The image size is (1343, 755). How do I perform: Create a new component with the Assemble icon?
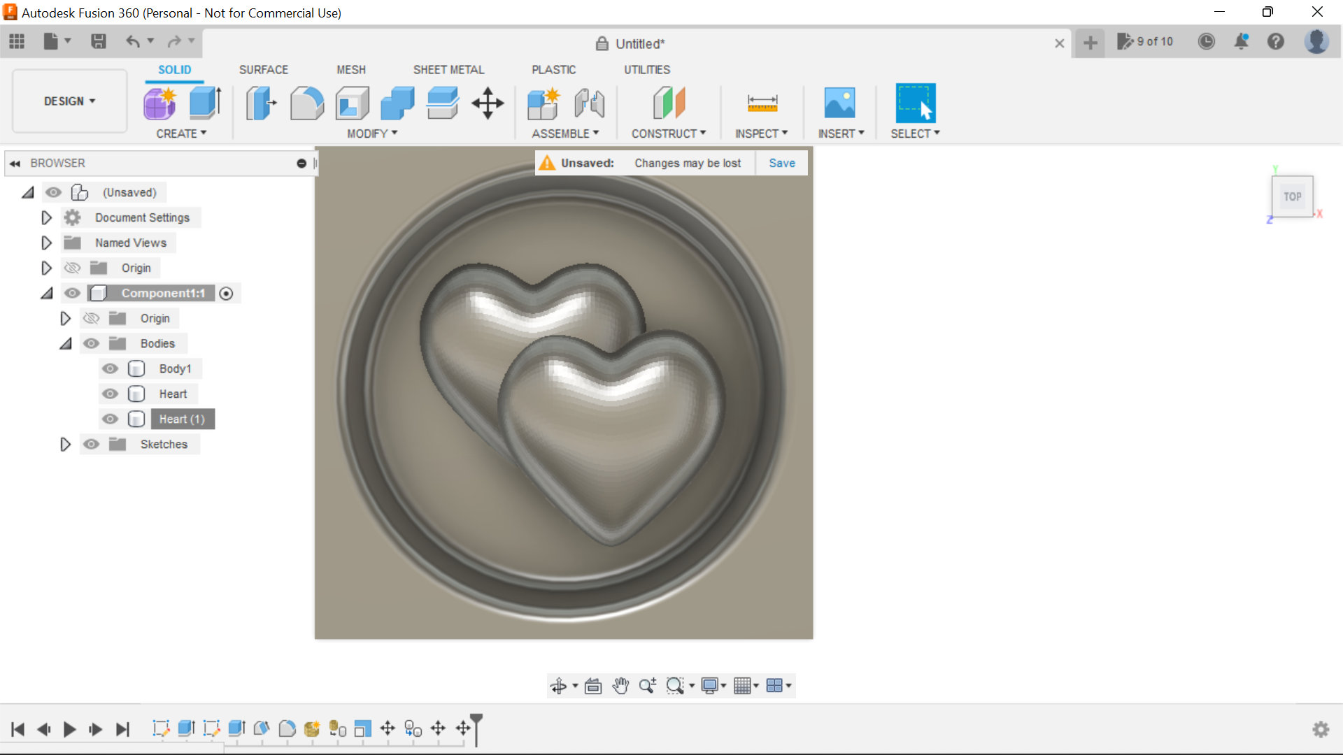543,103
